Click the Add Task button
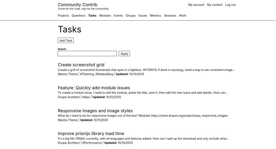Viewport: 276px width, 149px height. click(x=65, y=40)
